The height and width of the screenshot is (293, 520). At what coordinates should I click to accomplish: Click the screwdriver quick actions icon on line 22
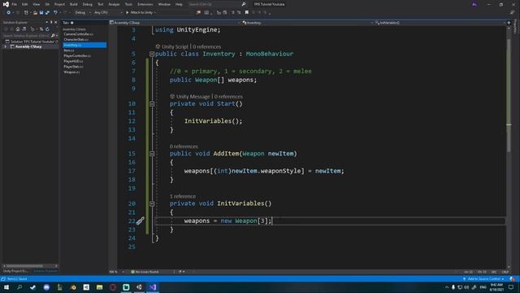pos(141,221)
